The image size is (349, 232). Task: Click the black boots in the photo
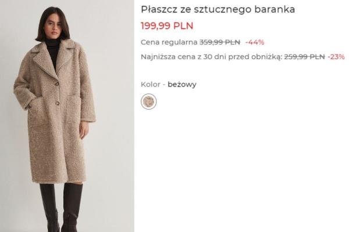pos(61,208)
